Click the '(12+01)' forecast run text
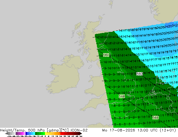178x137 pixels. [x=168, y=130]
